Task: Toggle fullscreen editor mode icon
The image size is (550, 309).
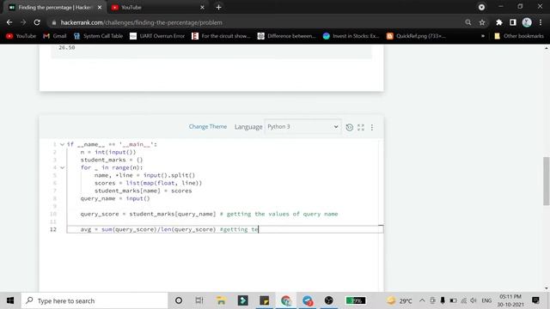Action: point(361,127)
